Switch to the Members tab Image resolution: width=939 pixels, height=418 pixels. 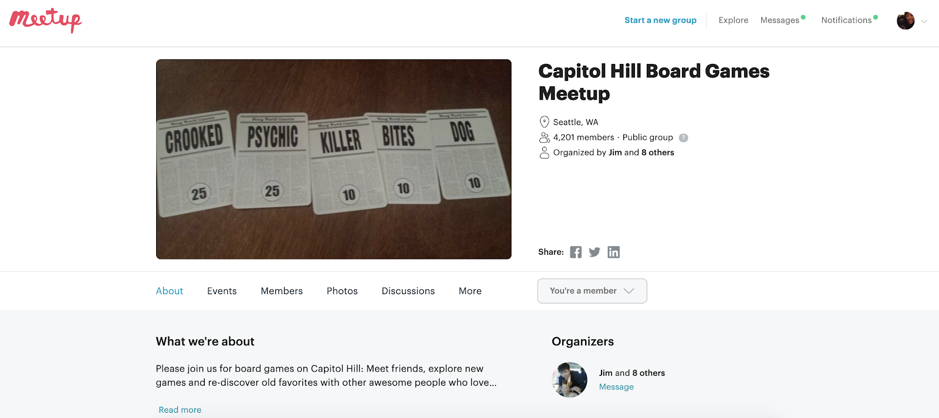[x=282, y=291]
